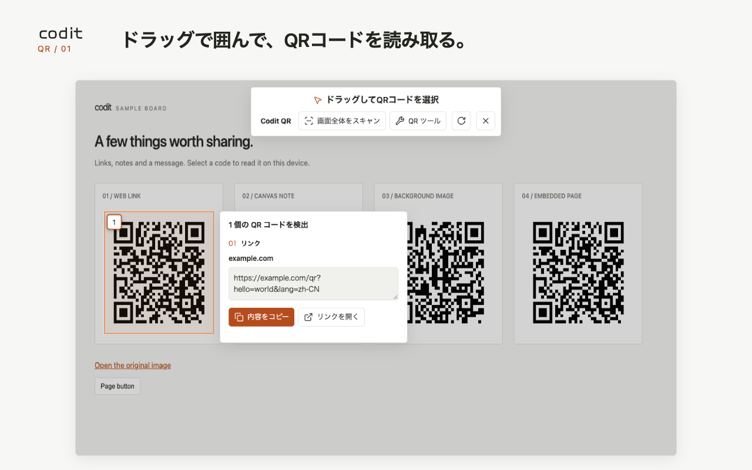This screenshot has height=470, width=752.
Task: Select the 03 / BACKGROUND IMAGE QR code
Action: (x=445, y=273)
